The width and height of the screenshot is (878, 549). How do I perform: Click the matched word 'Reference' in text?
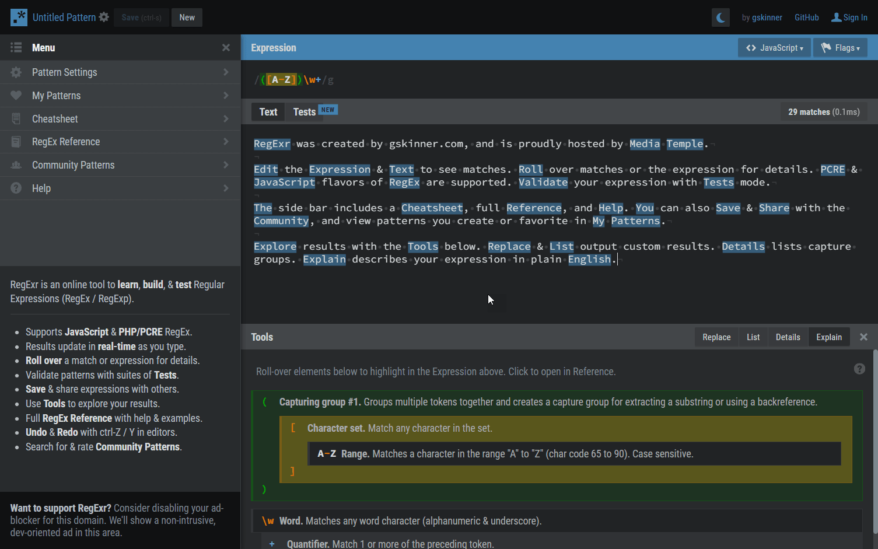(x=534, y=208)
